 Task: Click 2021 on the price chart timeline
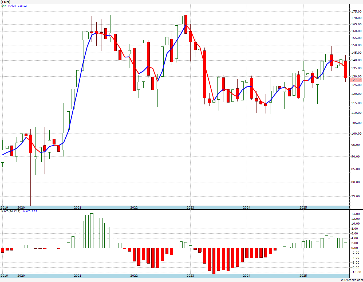(77, 207)
